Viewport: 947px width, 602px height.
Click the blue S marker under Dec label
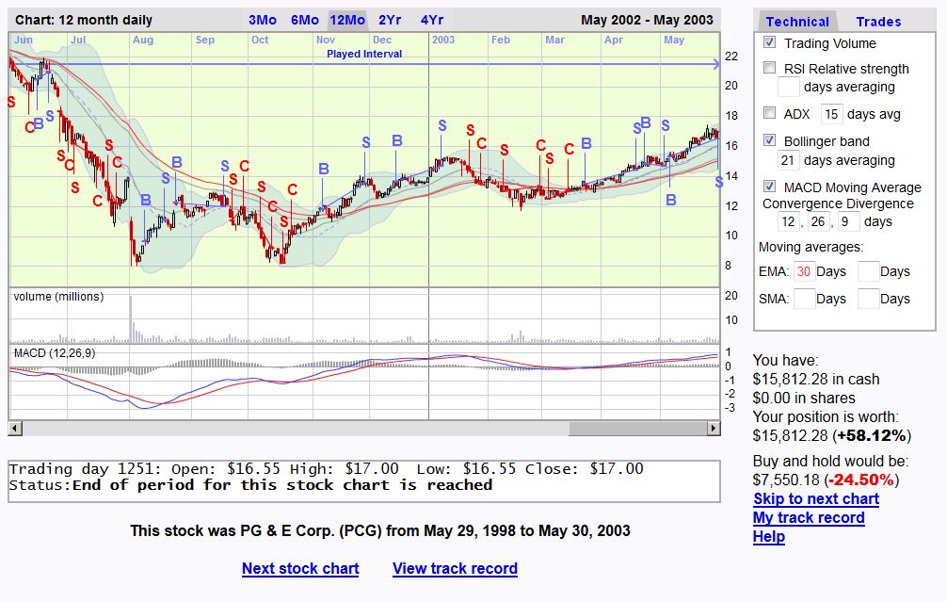coord(366,142)
